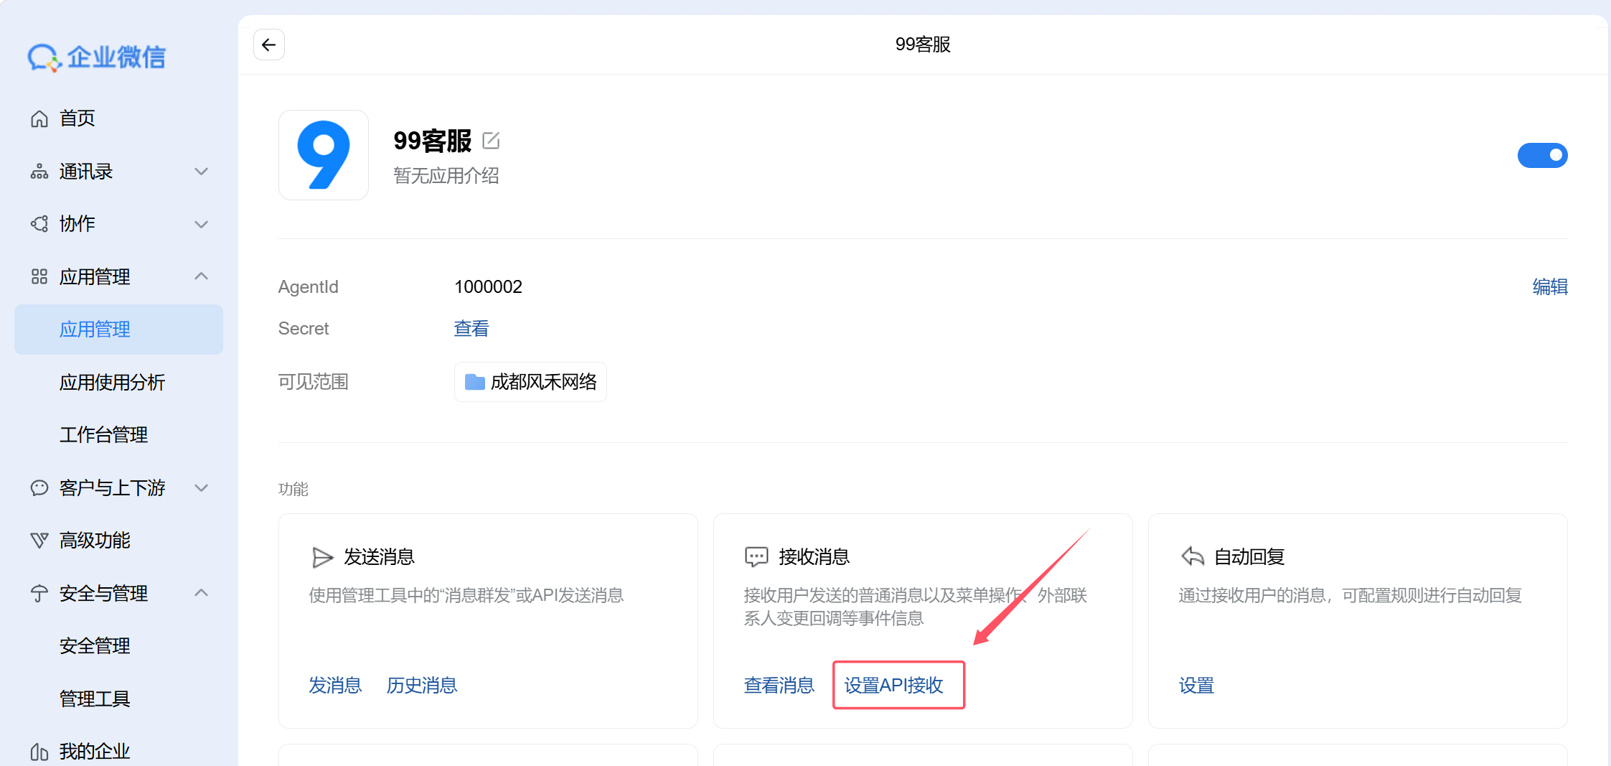
Task: Click the 成都风禾网络 visible range tag
Action: pos(530,382)
